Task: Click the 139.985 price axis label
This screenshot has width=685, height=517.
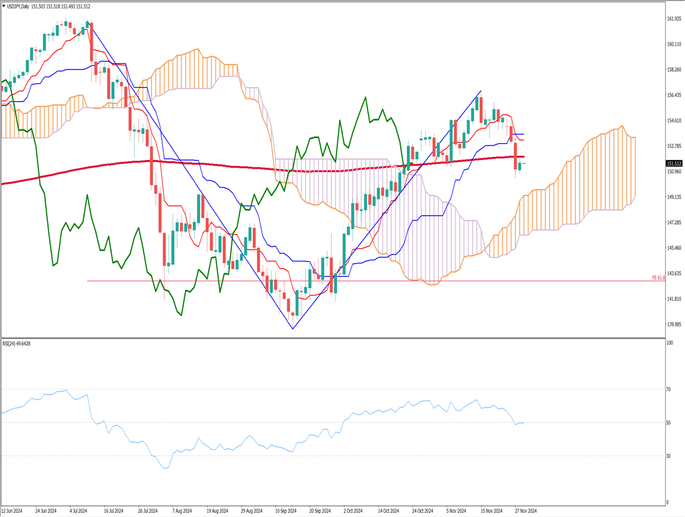Action: [x=674, y=324]
